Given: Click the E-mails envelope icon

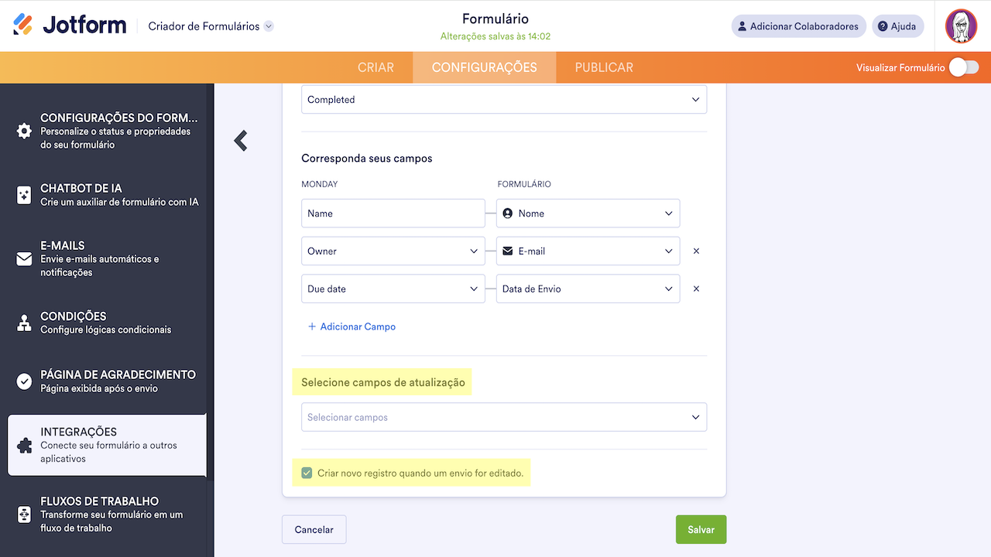Looking at the screenshot, I should tap(24, 259).
